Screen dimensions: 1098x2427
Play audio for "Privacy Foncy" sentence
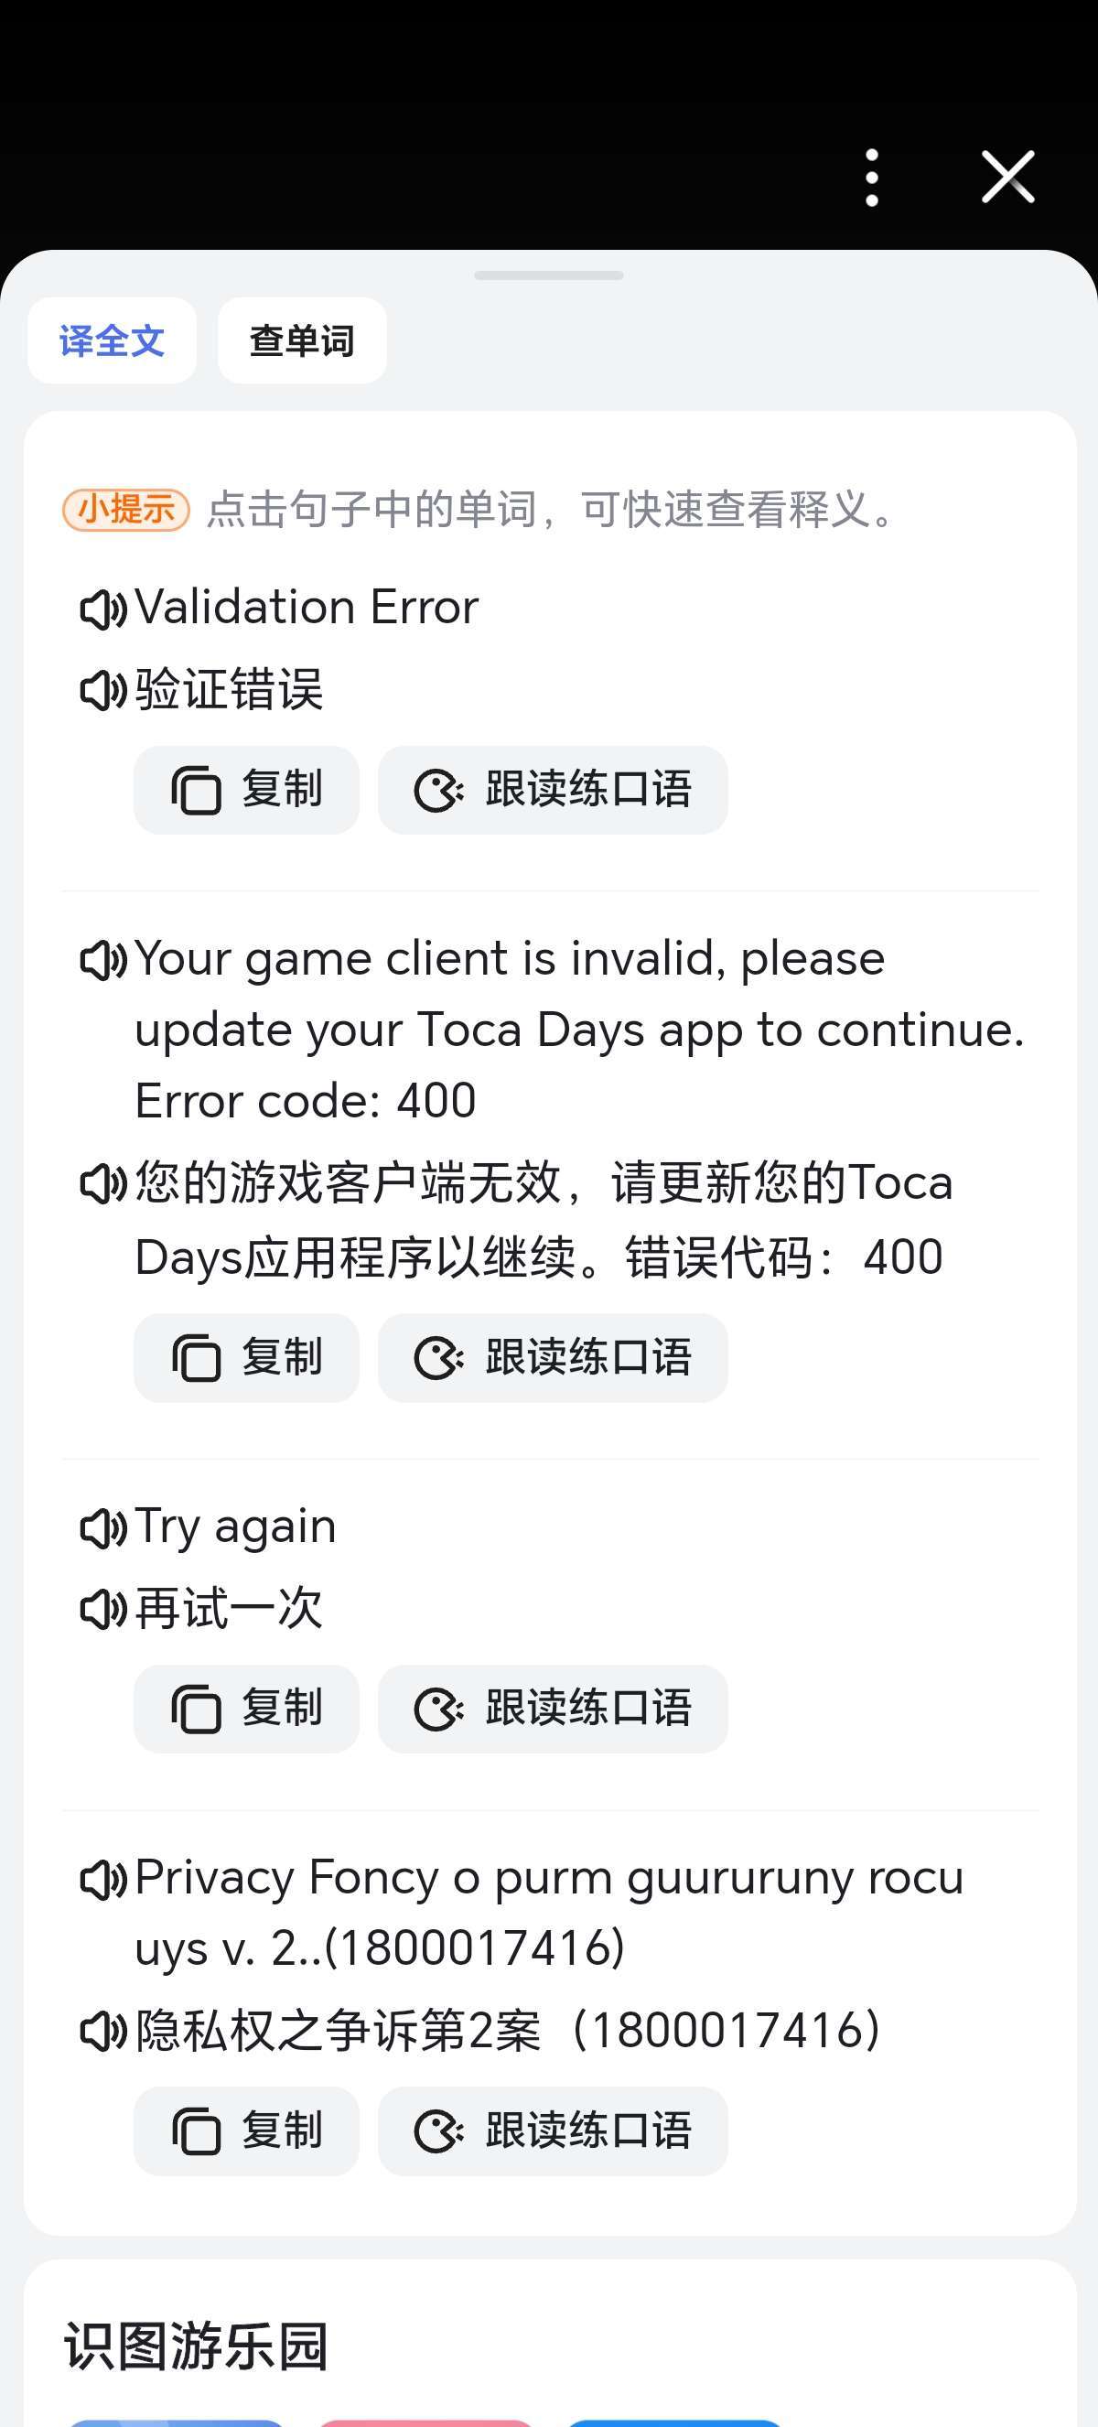(102, 1880)
